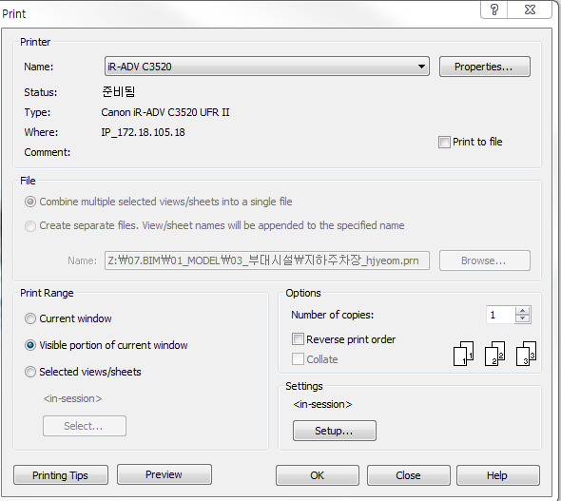Decrease number of copies with down arrow
Viewport: 561px width, 501px height.
pos(523,319)
